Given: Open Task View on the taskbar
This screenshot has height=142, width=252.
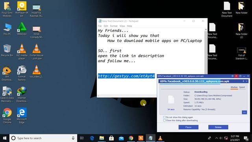Looking at the screenshot, I should point(82,138).
